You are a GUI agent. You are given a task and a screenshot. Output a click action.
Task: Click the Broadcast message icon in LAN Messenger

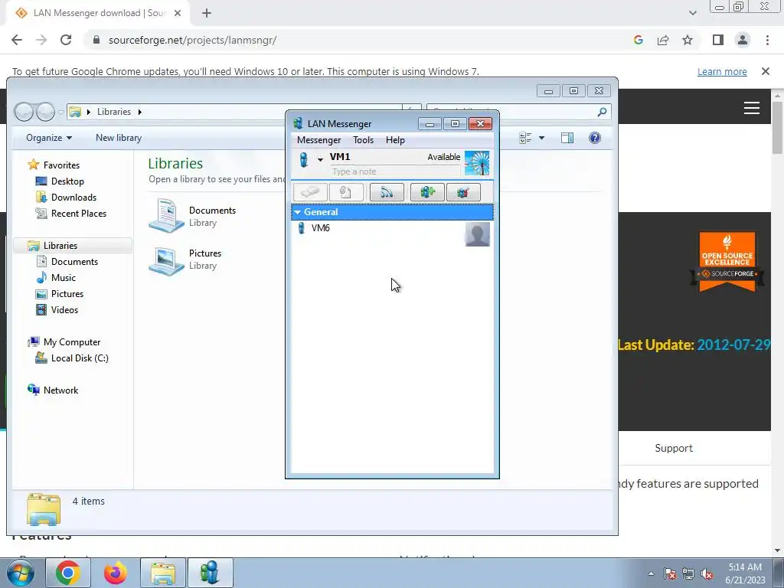click(387, 192)
